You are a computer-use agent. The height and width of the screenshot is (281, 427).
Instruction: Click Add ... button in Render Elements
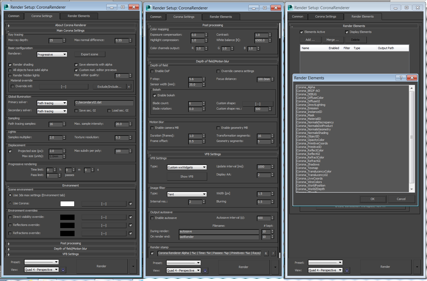pyautogui.click(x=310, y=40)
